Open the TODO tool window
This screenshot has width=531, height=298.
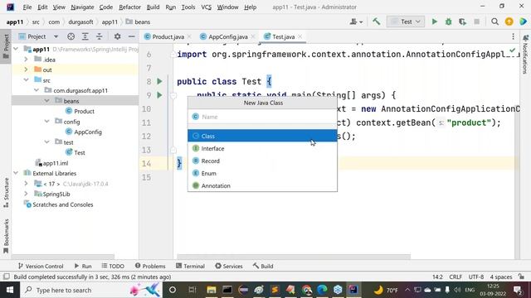click(x=113, y=266)
